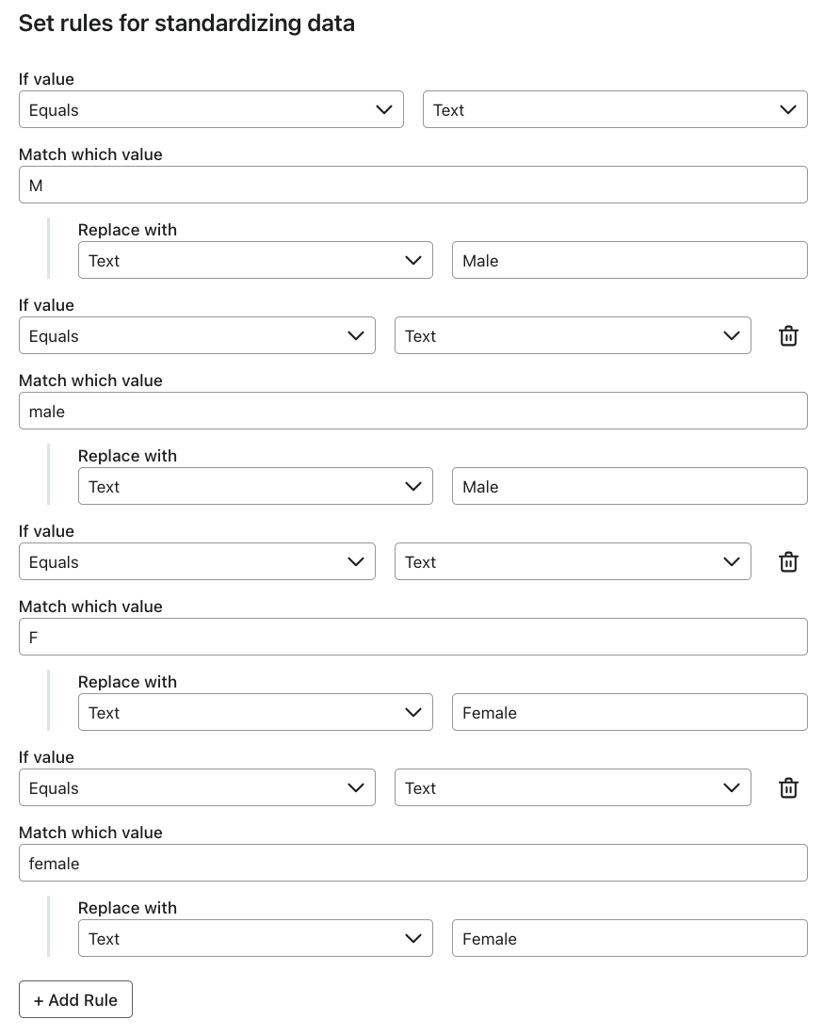Image resolution: width=824 pixels, height=1036 pixels.
Task: Open Replace with type dropdown under 'M'
Action: point(255,261)
